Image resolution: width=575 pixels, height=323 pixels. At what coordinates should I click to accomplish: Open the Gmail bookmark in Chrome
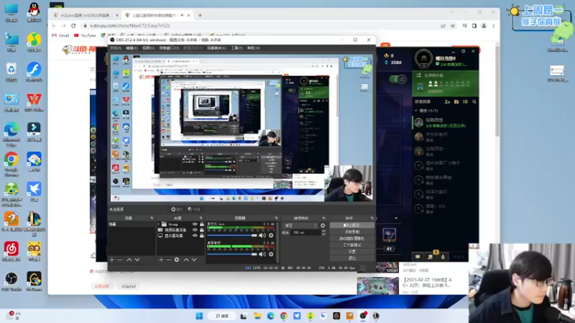(60, 35)
